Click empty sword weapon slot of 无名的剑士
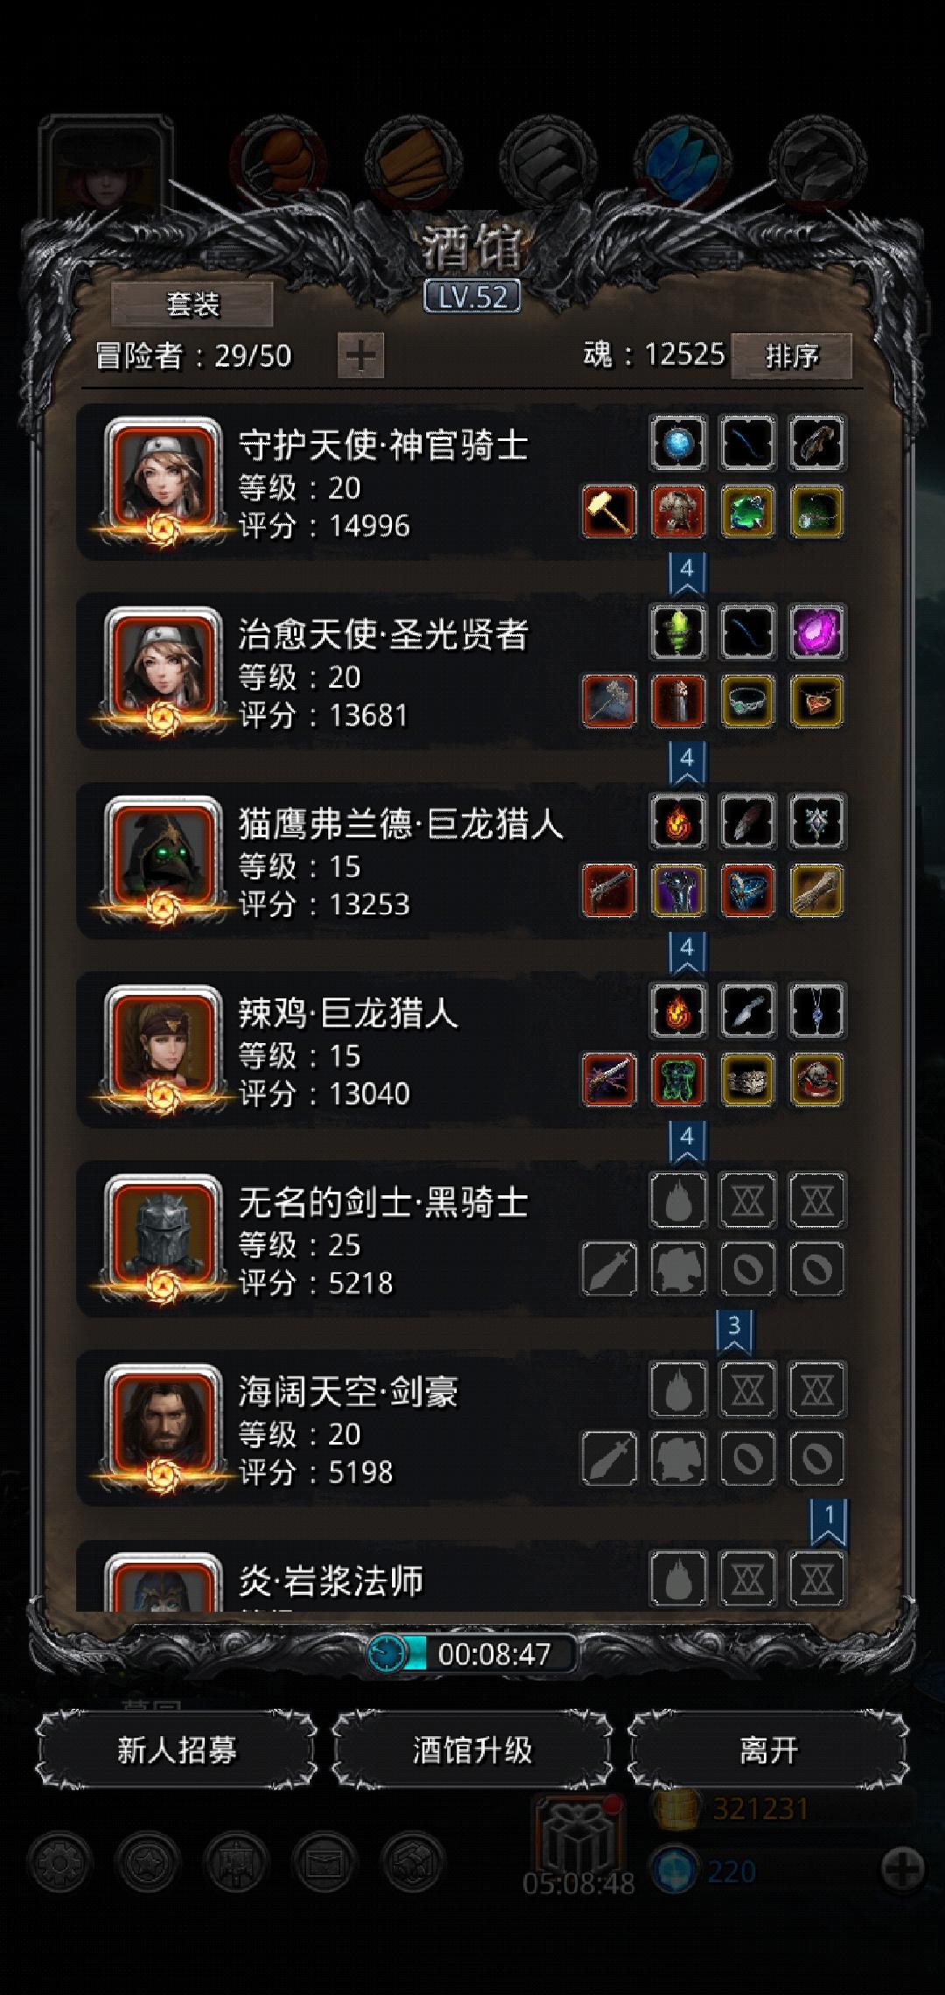 609,1269
